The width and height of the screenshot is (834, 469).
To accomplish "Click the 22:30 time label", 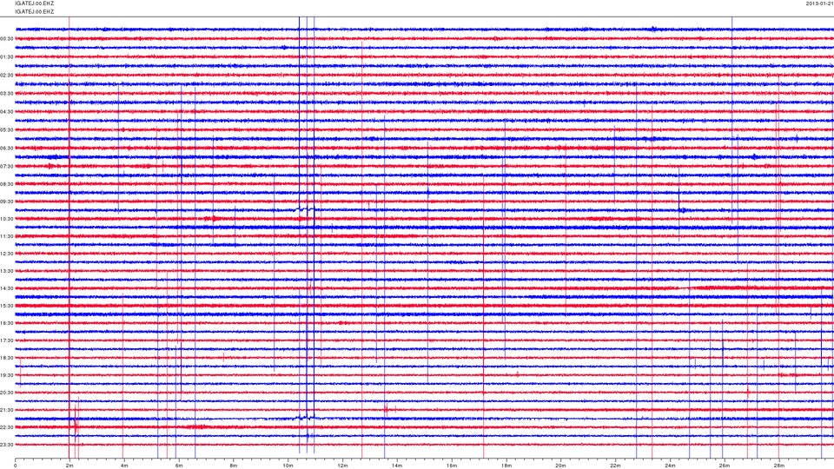I will 6,427.
